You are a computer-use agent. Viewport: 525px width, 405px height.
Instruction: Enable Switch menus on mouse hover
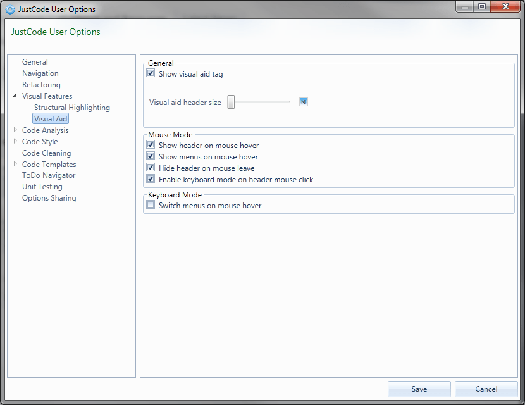pyautogui.click(x=151, y=204)
